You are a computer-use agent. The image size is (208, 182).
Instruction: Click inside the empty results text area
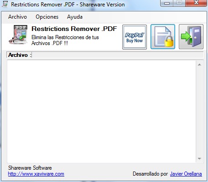(x=101, y=111)
